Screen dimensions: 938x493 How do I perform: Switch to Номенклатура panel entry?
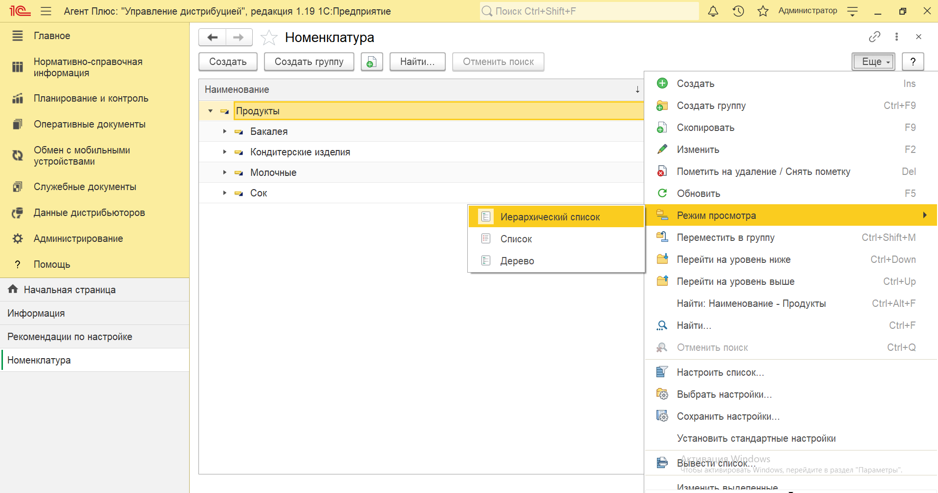(95, 360)
